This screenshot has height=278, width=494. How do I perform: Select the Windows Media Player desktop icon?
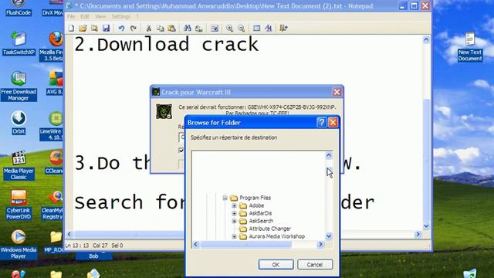pos(19,244)
